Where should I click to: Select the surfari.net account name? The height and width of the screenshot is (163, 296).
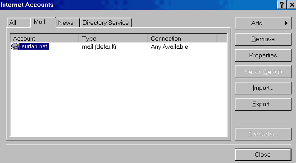coord(34,47)
